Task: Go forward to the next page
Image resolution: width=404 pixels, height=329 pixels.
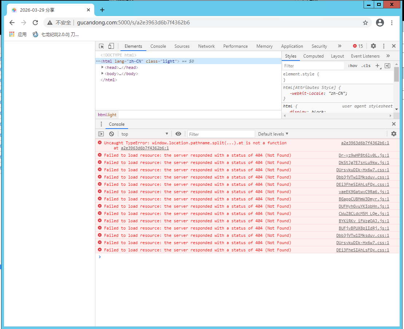Action: pyautogui.click(x=23, y=23)
